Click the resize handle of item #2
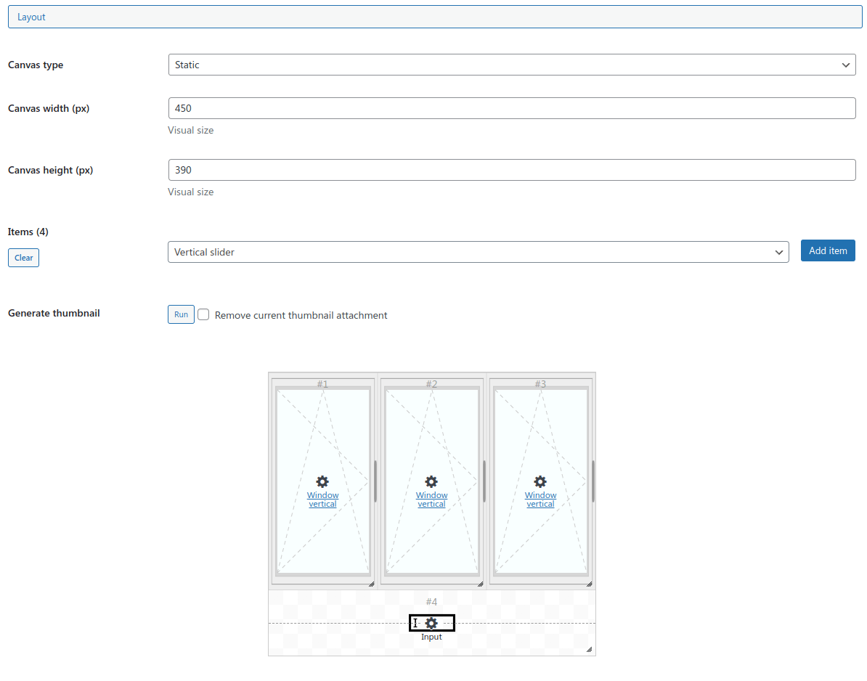This screenshot has height=681, width=867. coord(481,584)
